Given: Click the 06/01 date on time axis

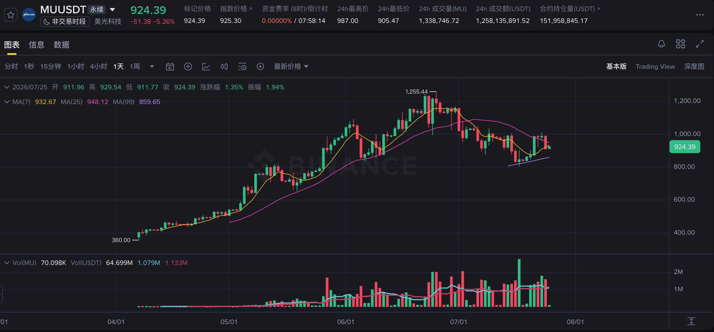Looking at the screenshot, I should coord(346,322).
